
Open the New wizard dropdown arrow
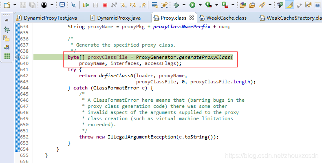tap(15, 5)
